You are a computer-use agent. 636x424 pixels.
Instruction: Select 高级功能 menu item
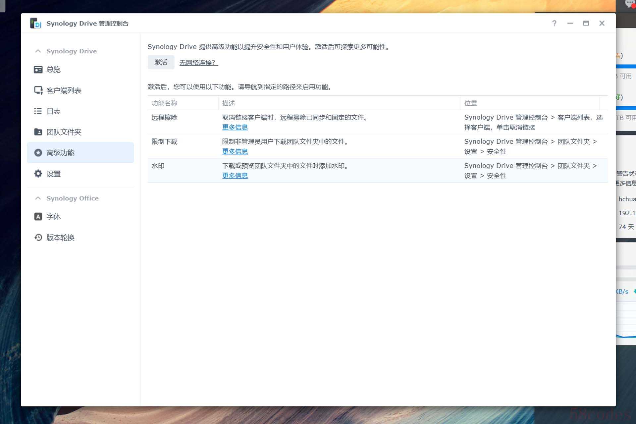[80, 153]
